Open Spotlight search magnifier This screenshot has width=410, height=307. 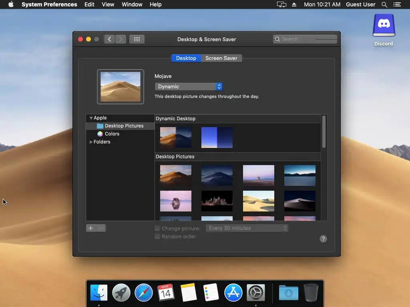point(384,4)
